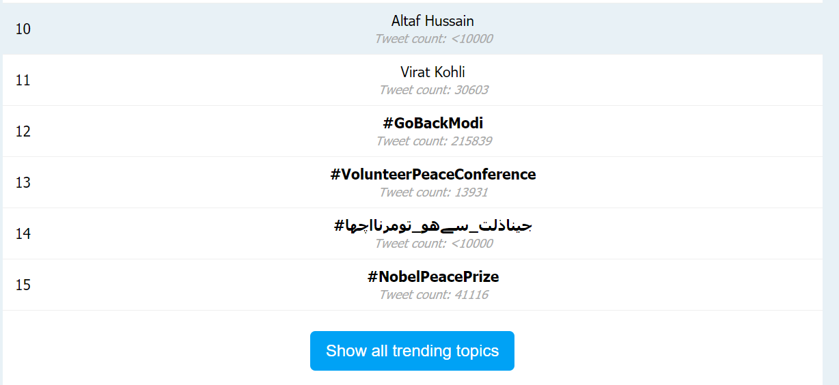Click rank number 12
This screenshot has width=839, height=385.
pos(23,132)
